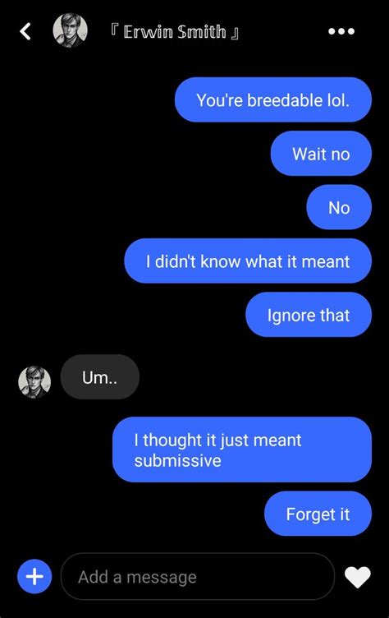Tap the heart icon beside message field
This screenshot has height=618, width=389.
point(357,577)
